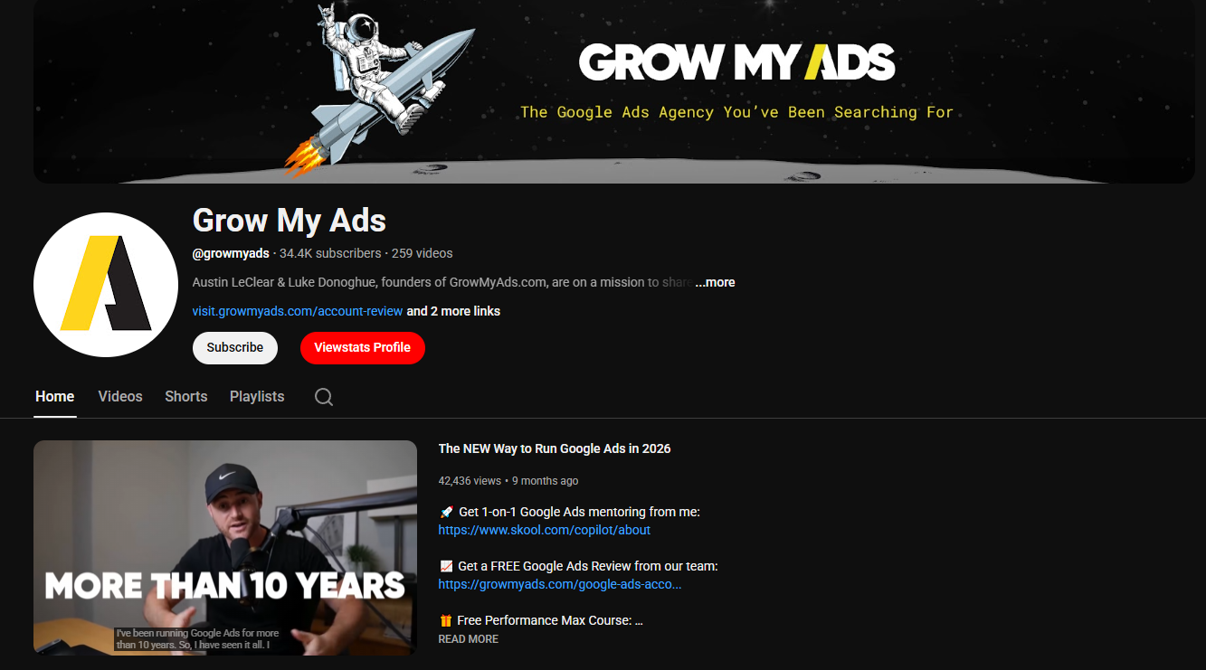Click the '42,436 views' text
The width and height of the screenshot is (1206, 670).
pyautogui.click(x=470, y=481)
